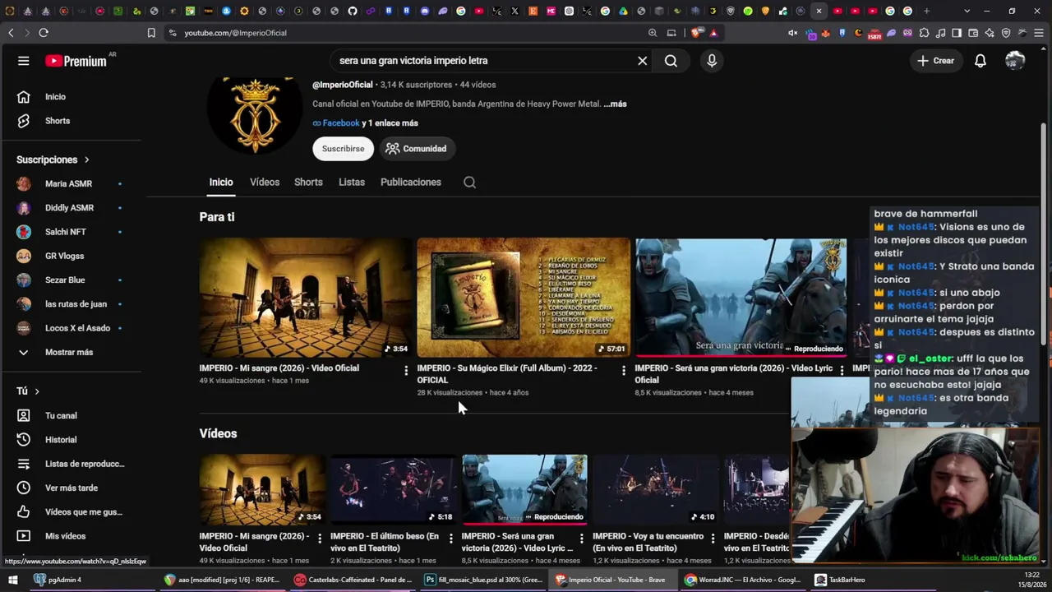Open Voy a tu encuentro title link
This screenshot has height=592, width=1052.
tap(648, 542)
